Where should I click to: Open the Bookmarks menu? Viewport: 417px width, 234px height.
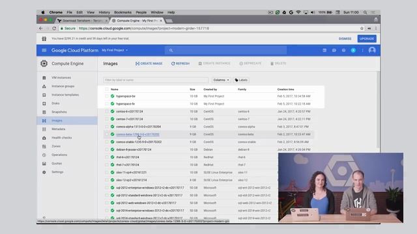point(123,12)
